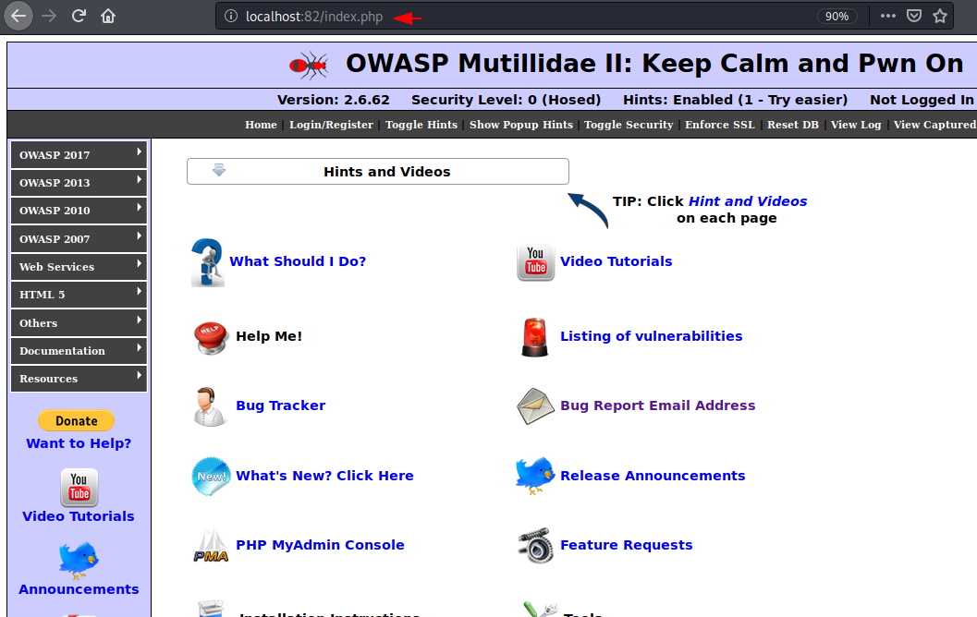Viewport: 977px width, 617px height.
Task: Click the blue bird Release Announcements icon
Action: (x=535, y=476)
